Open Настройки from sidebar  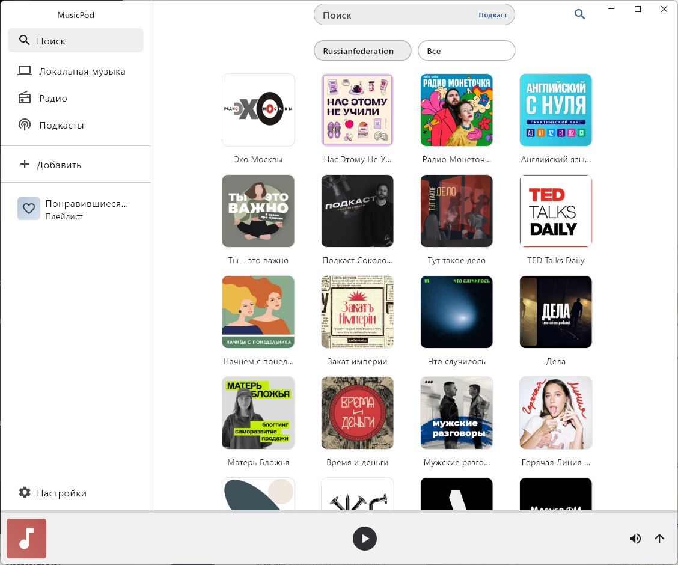[76, 493]
